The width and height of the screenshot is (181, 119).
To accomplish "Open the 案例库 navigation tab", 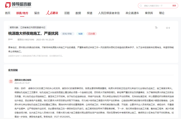I will pos(149,13).
